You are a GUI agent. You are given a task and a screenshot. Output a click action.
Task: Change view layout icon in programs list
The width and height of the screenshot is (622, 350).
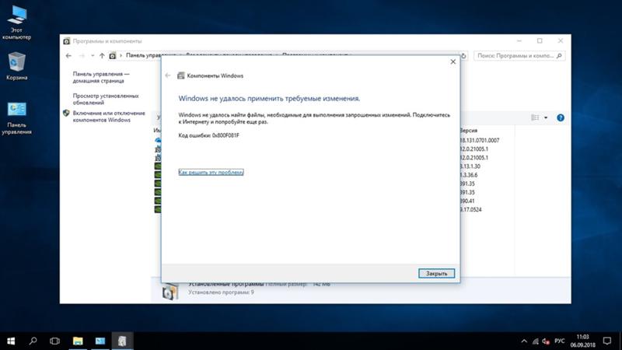pyautogui.click(x=535, y=117)
